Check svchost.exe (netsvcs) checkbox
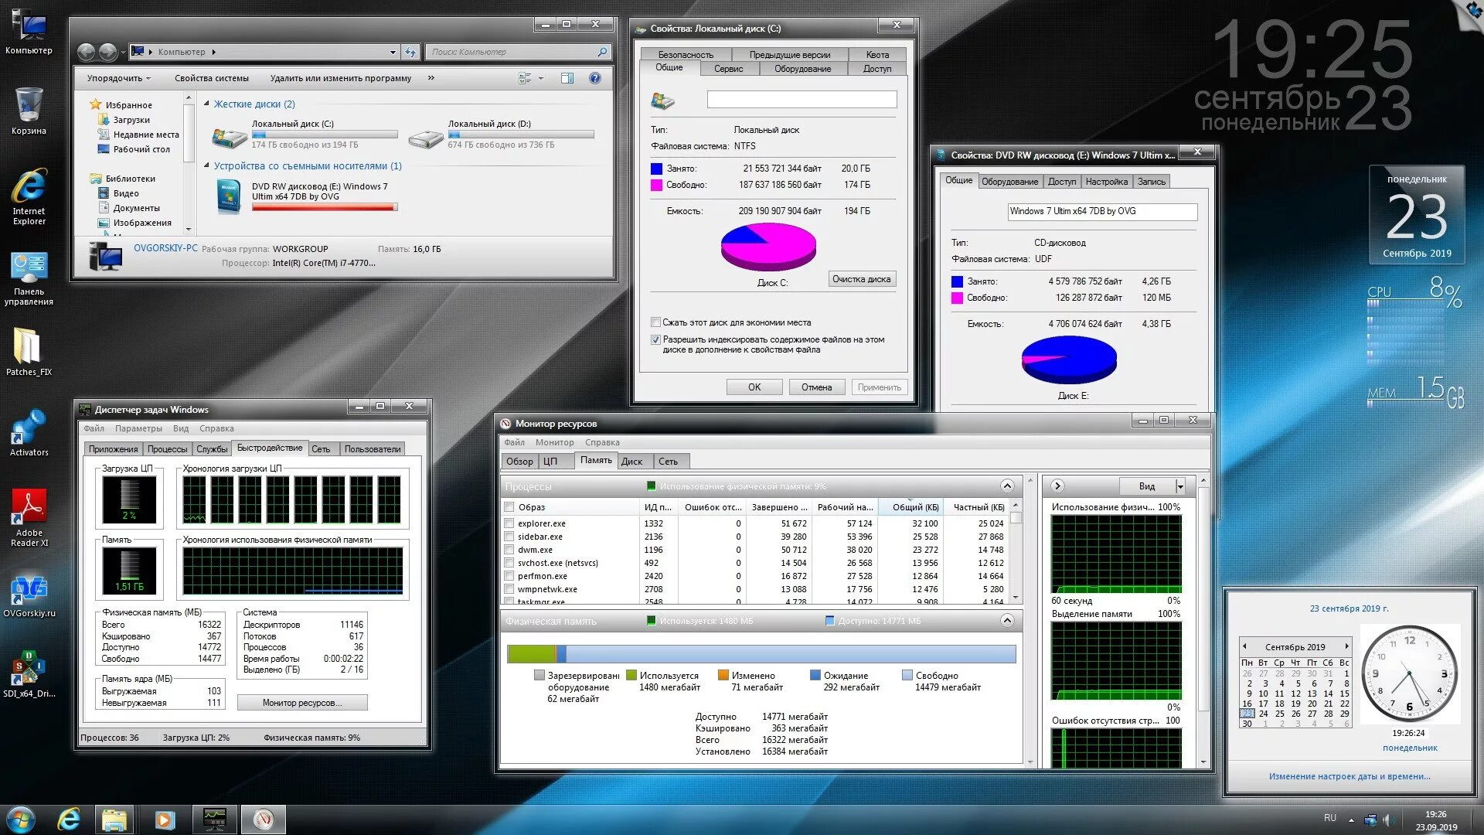Image resolution: width=1484 pixels, height=835 pixels. (x=509, y=563)
